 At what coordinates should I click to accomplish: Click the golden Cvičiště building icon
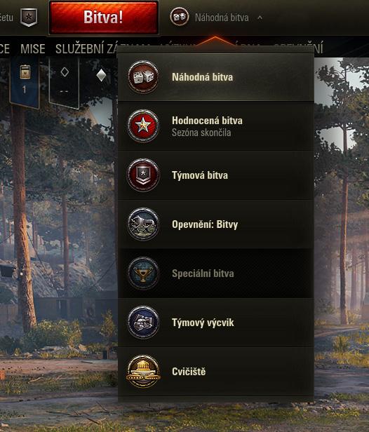point(143,371)
